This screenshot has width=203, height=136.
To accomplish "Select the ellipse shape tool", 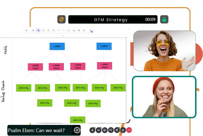I will pyautogui.click(x=54, y=30).
